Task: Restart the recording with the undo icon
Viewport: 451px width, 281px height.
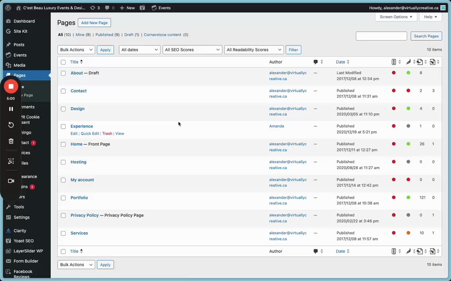Action: 11,125
